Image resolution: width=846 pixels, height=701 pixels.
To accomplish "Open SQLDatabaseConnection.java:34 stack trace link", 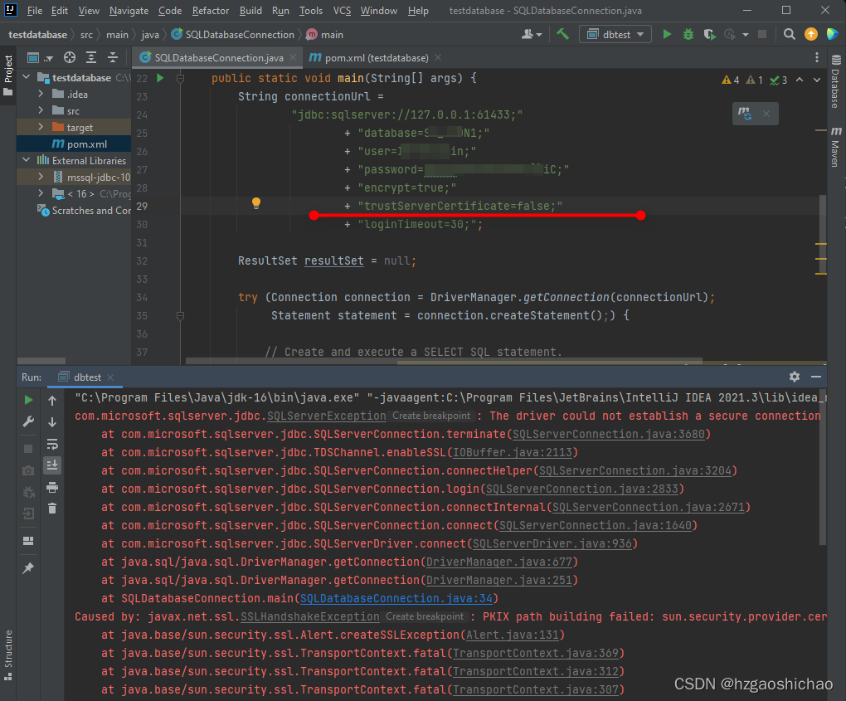I will (x=396, y=598).
